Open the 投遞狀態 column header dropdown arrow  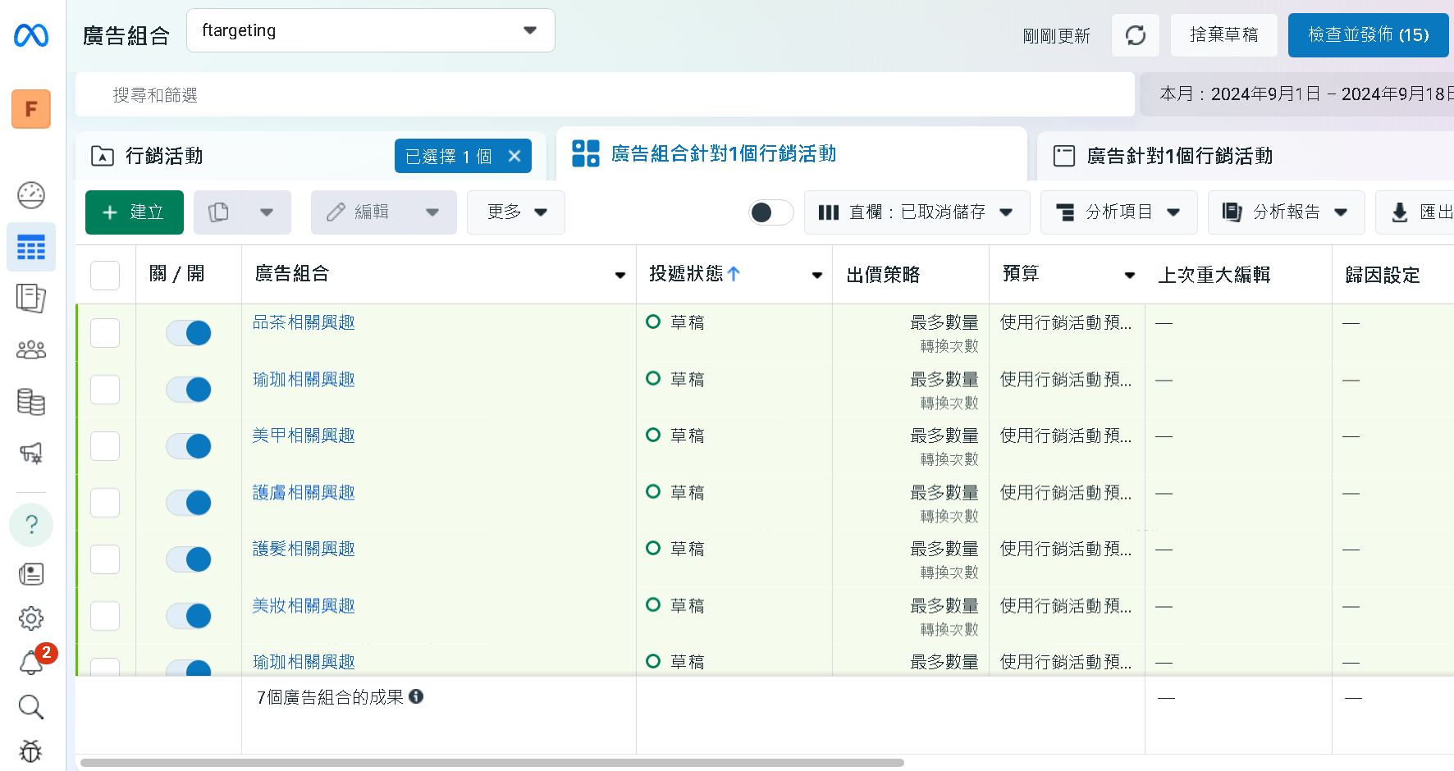pos(817,276)
